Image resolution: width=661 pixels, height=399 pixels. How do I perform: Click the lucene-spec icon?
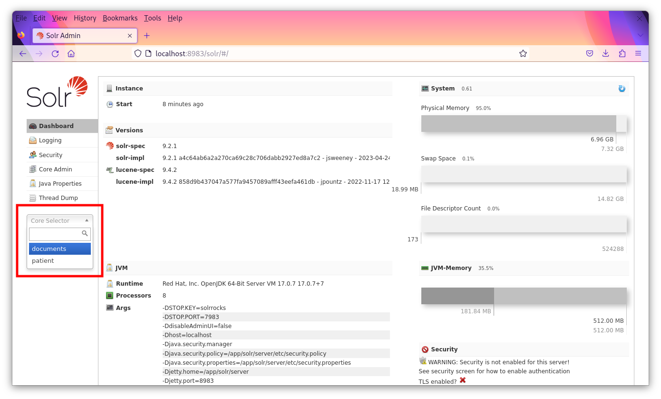pos(110,170)
